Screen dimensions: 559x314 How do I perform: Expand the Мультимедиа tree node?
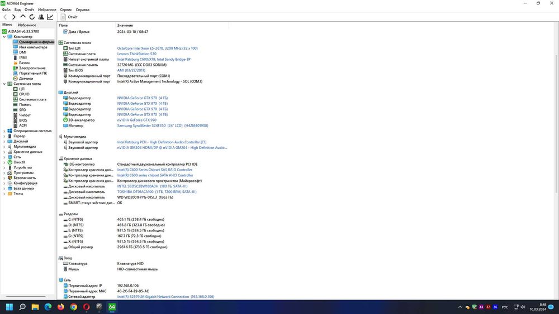(x=4, y=147)
